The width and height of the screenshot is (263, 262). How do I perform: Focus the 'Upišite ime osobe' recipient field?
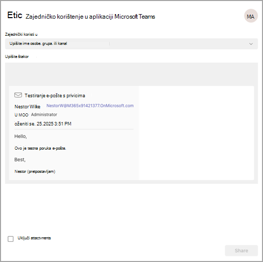click(x=131, y=44)
